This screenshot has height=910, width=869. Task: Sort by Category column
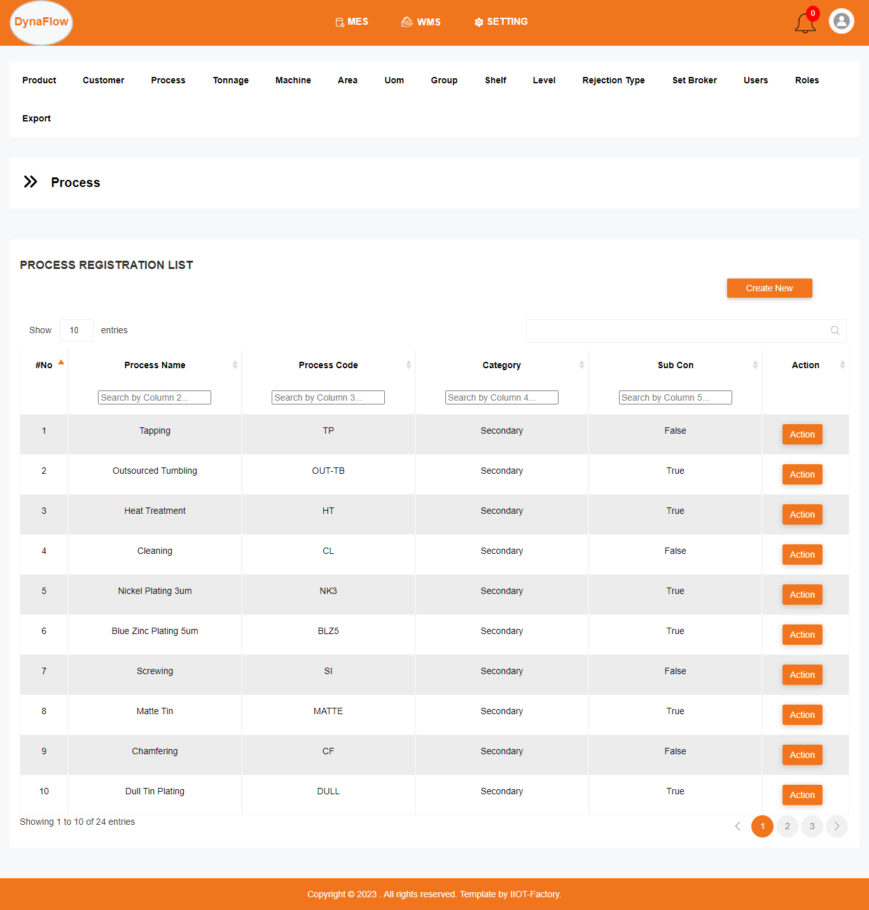[502, 365]
